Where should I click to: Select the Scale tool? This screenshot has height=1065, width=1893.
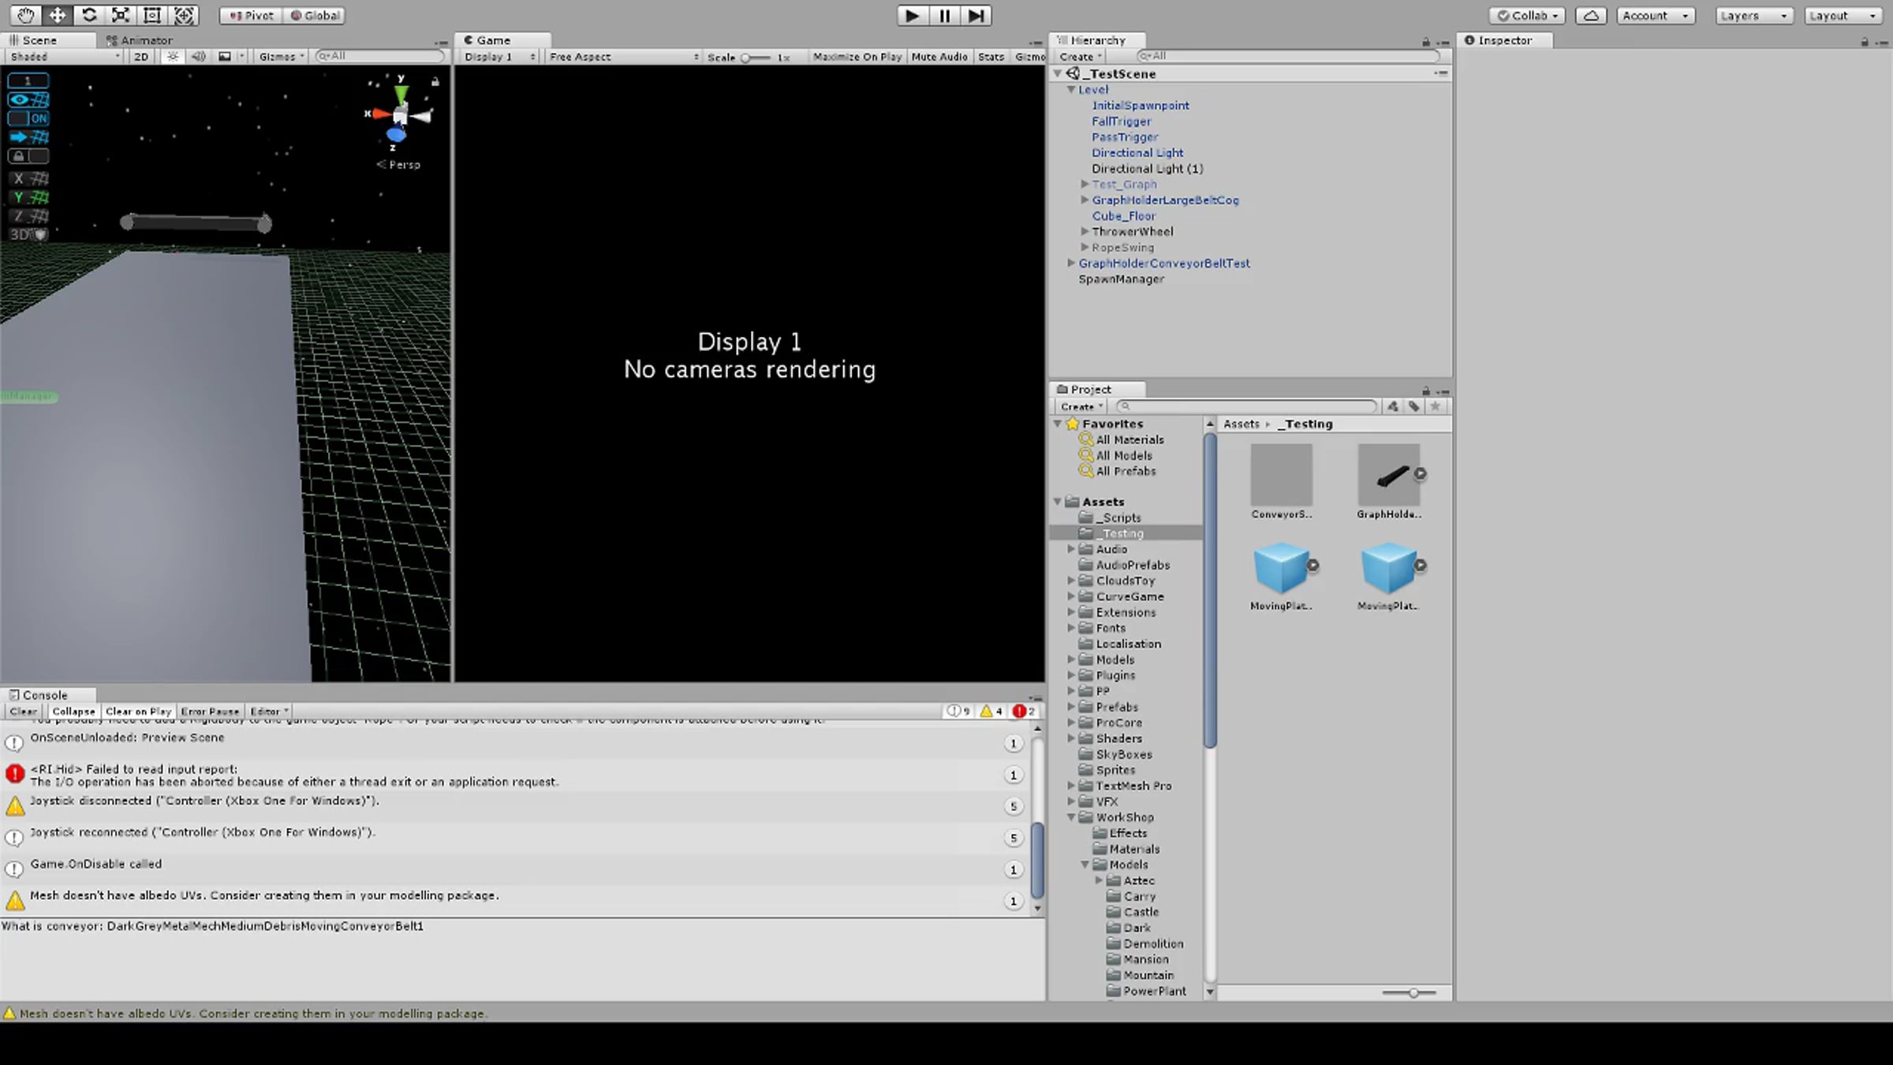tap(121, 15)
